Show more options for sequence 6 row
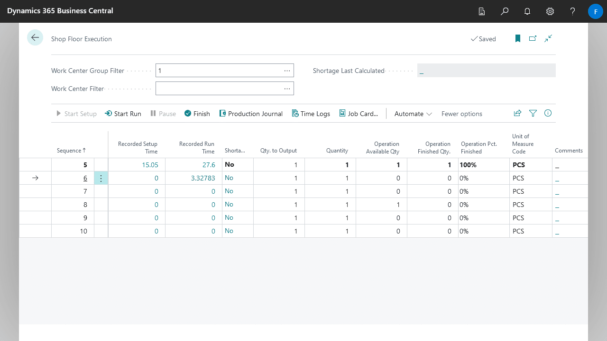The image size is (607, 341). (x=101, y=178)
